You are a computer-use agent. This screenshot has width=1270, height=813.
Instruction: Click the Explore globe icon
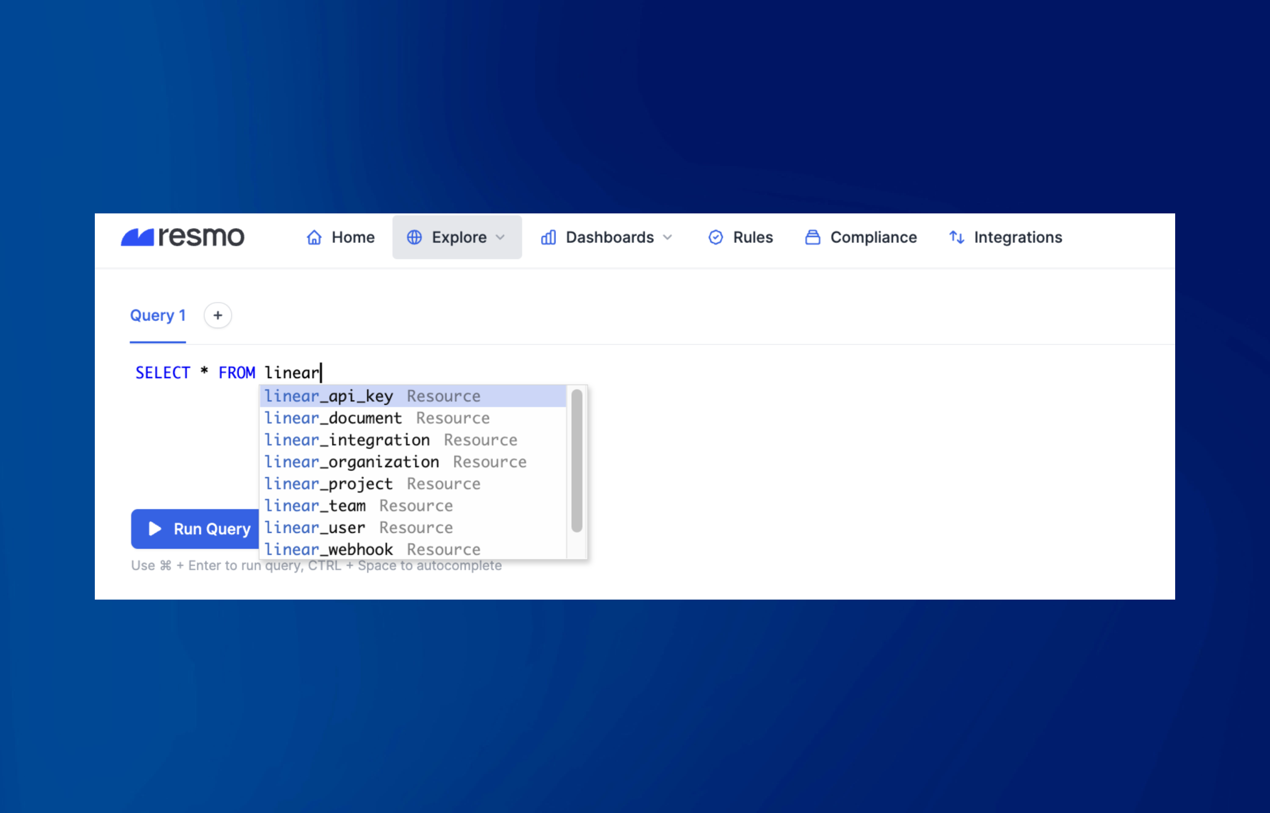click(x=414, y=237)
